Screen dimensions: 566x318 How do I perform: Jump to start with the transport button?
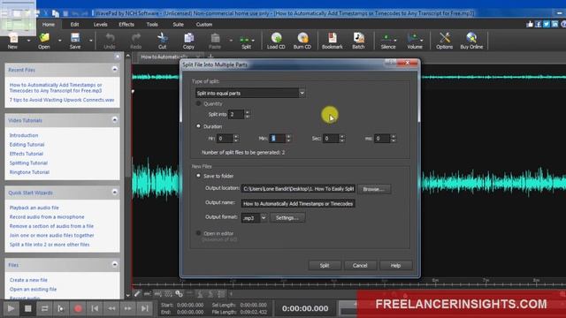click(x=95, y=308)
